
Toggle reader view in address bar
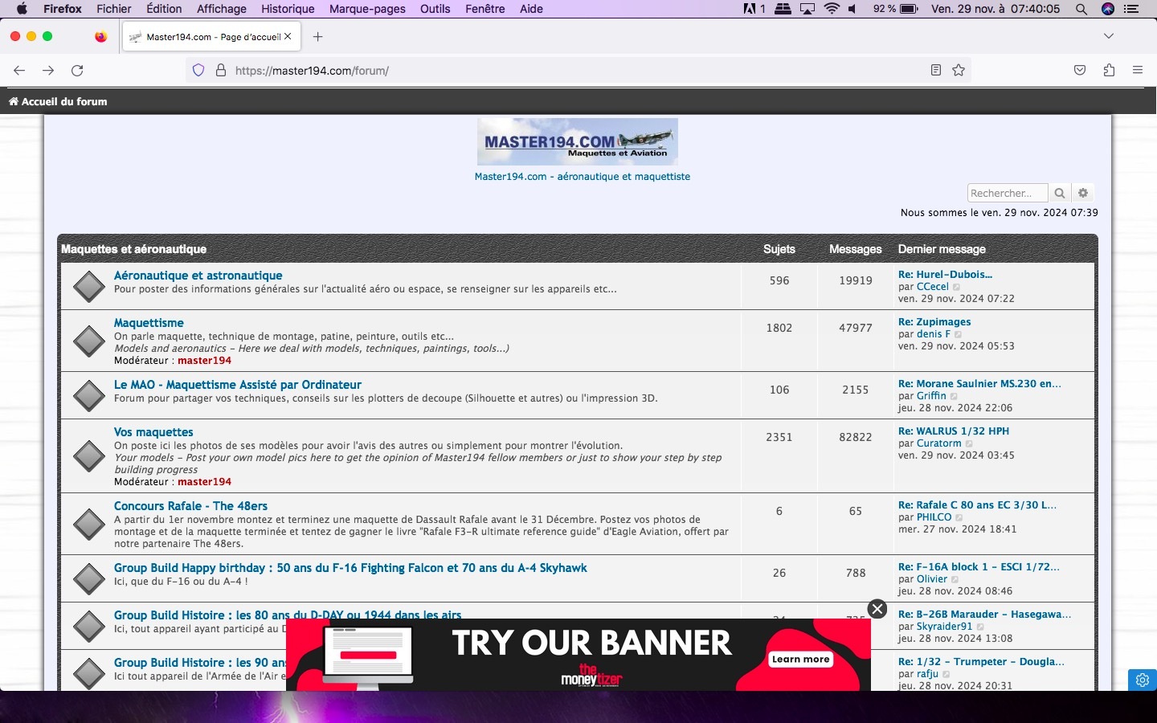click(x=935, y=71)
